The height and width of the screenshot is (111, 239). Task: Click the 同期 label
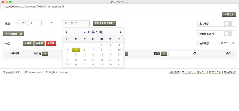pos(7,24)
